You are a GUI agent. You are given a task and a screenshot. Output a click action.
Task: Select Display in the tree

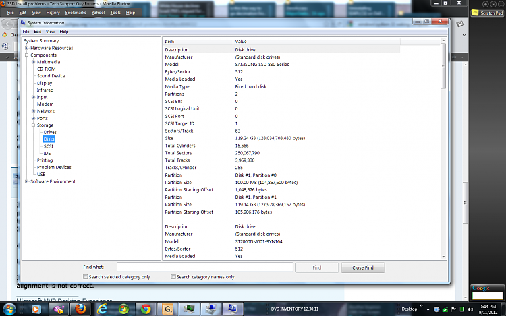[x=45, y=83]
